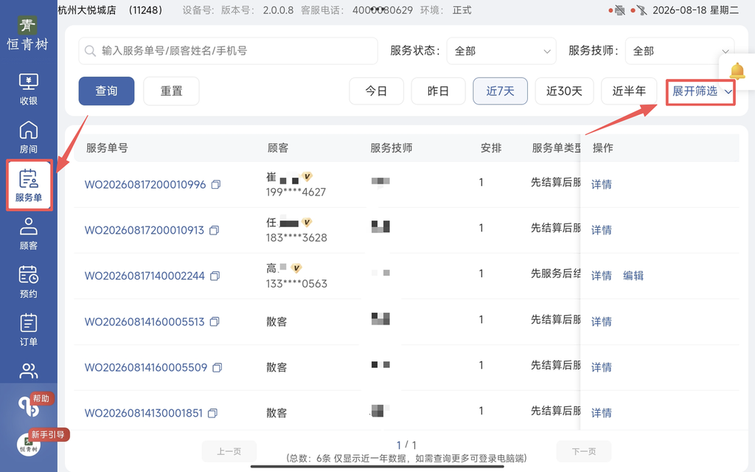This screenshot has height=472, width=755.
Task: Copy order number WO20260814160005513
Action: pyautogui.click(x=215, y=322)
